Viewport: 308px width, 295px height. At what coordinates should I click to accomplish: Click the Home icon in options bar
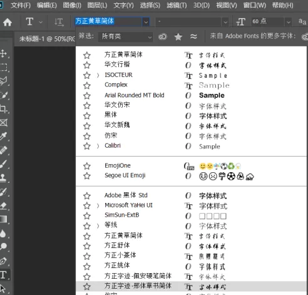8,22
